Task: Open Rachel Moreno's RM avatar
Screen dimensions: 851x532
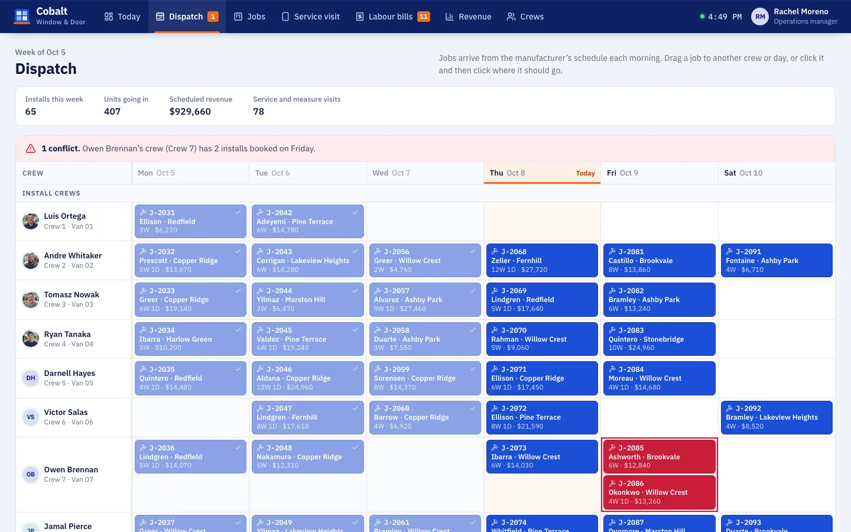Action: point(760,17)
